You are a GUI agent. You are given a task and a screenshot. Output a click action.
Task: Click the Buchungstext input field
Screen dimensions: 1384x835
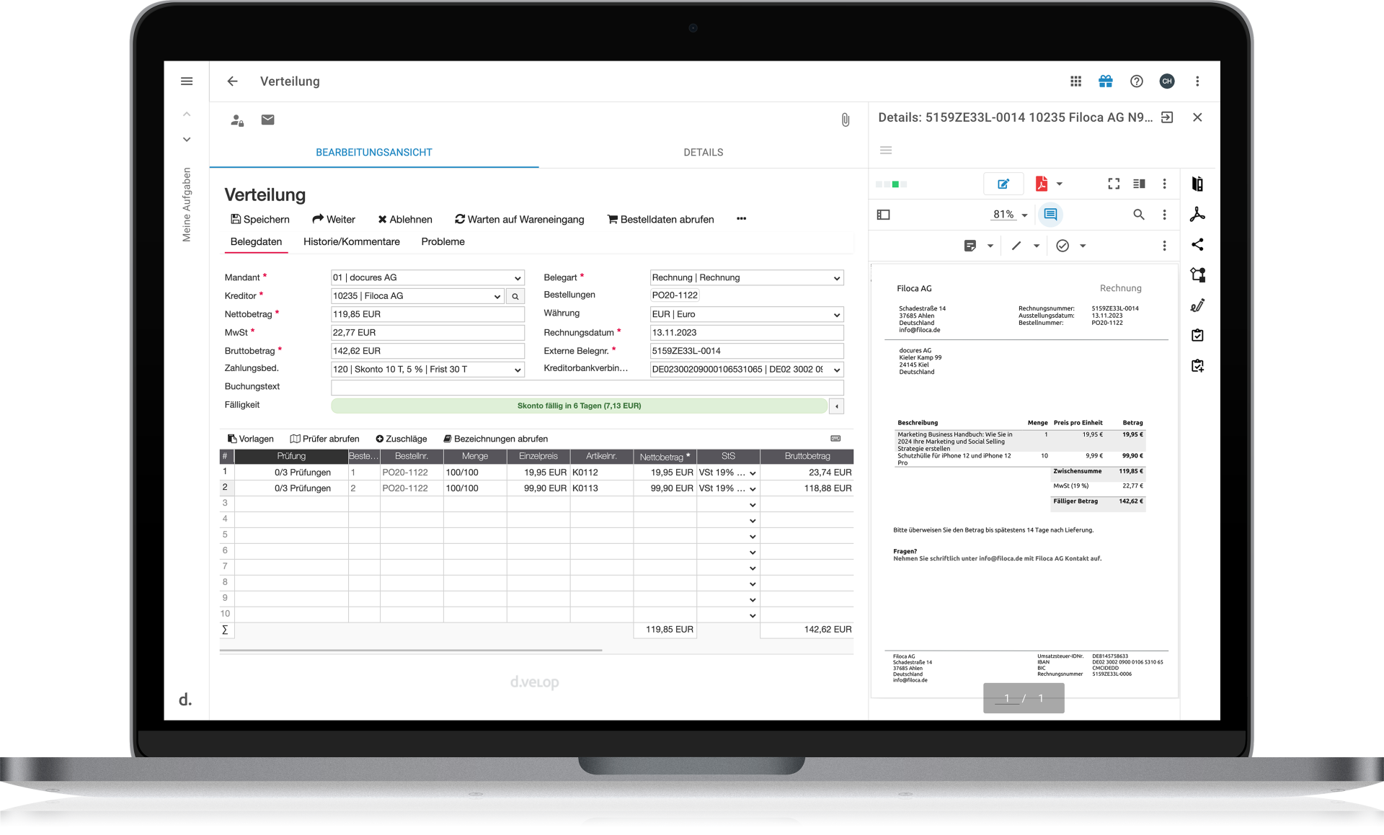[x=586, y=387]
